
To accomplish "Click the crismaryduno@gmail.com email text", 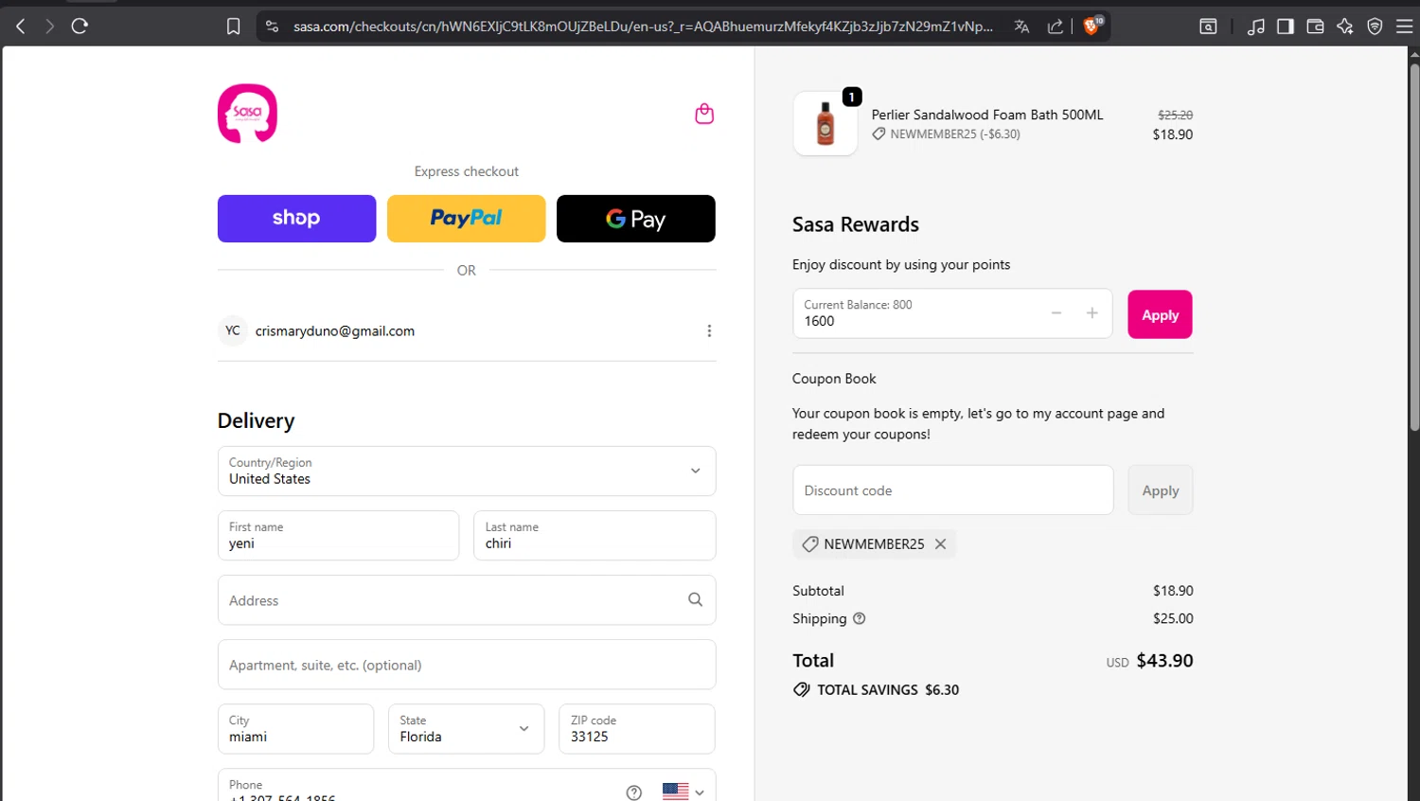I will coord(335,330).
